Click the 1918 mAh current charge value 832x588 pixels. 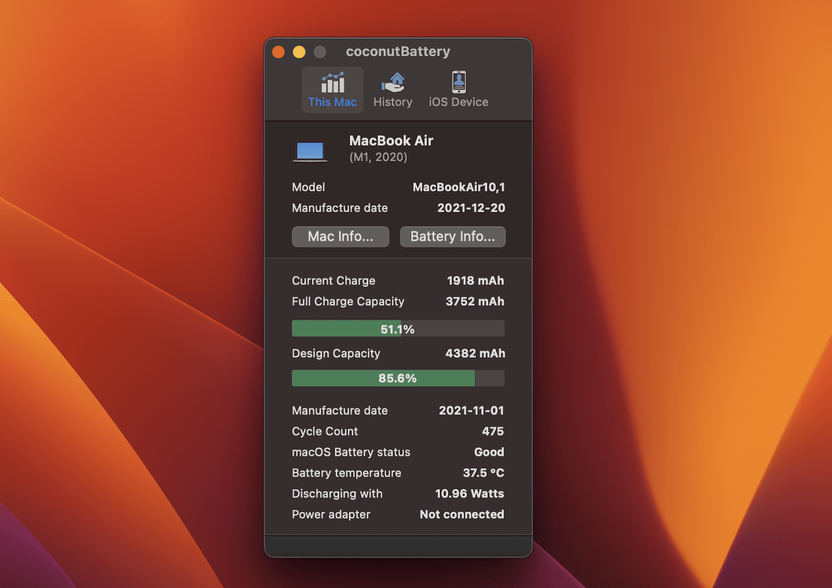click(x=476, y=281)
